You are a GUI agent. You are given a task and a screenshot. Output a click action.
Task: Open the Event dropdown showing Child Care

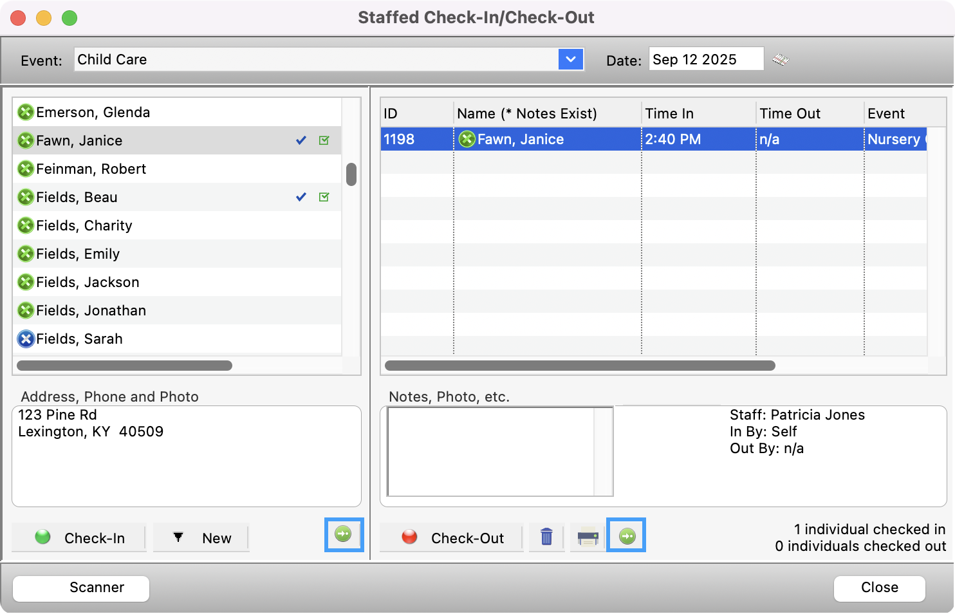(571, 59)
